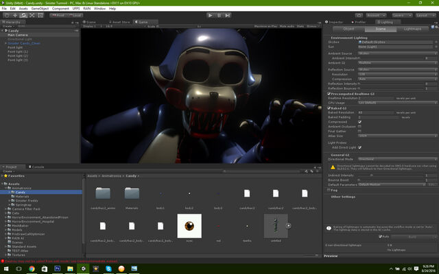Start Play mode with the Play button
Viewport: 439px width, 274px height.
point(211,15)
